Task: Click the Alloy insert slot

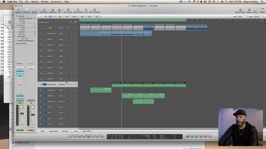Action: coord(20,76)
